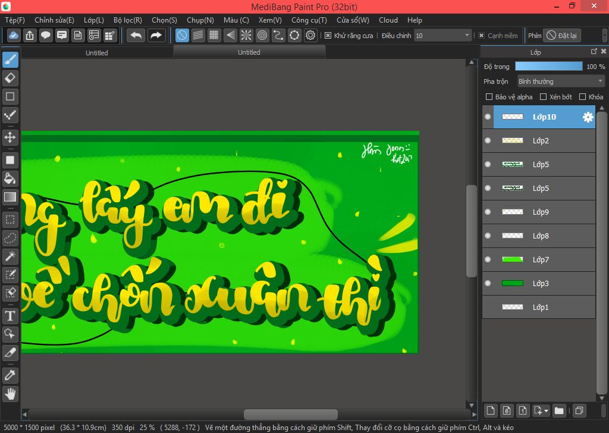The width and height of the screenshot is (609, 433).
Task: Adjust the Độ trong opacity slider
Action: [x=548, y=67]
